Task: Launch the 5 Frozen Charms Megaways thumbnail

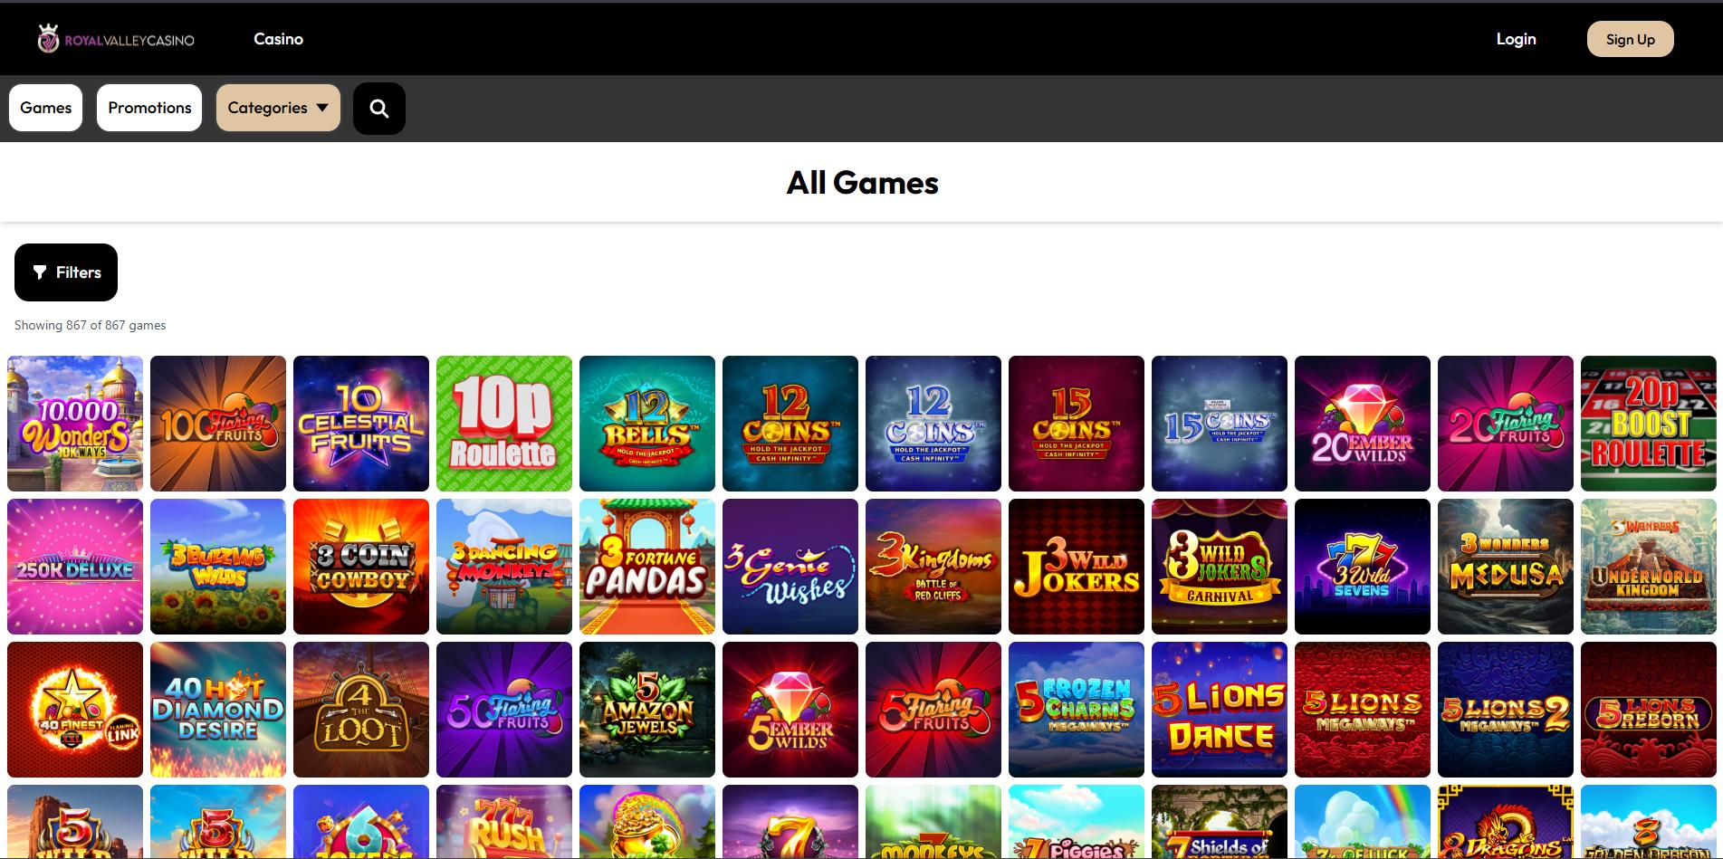Action: point(1077,710)
